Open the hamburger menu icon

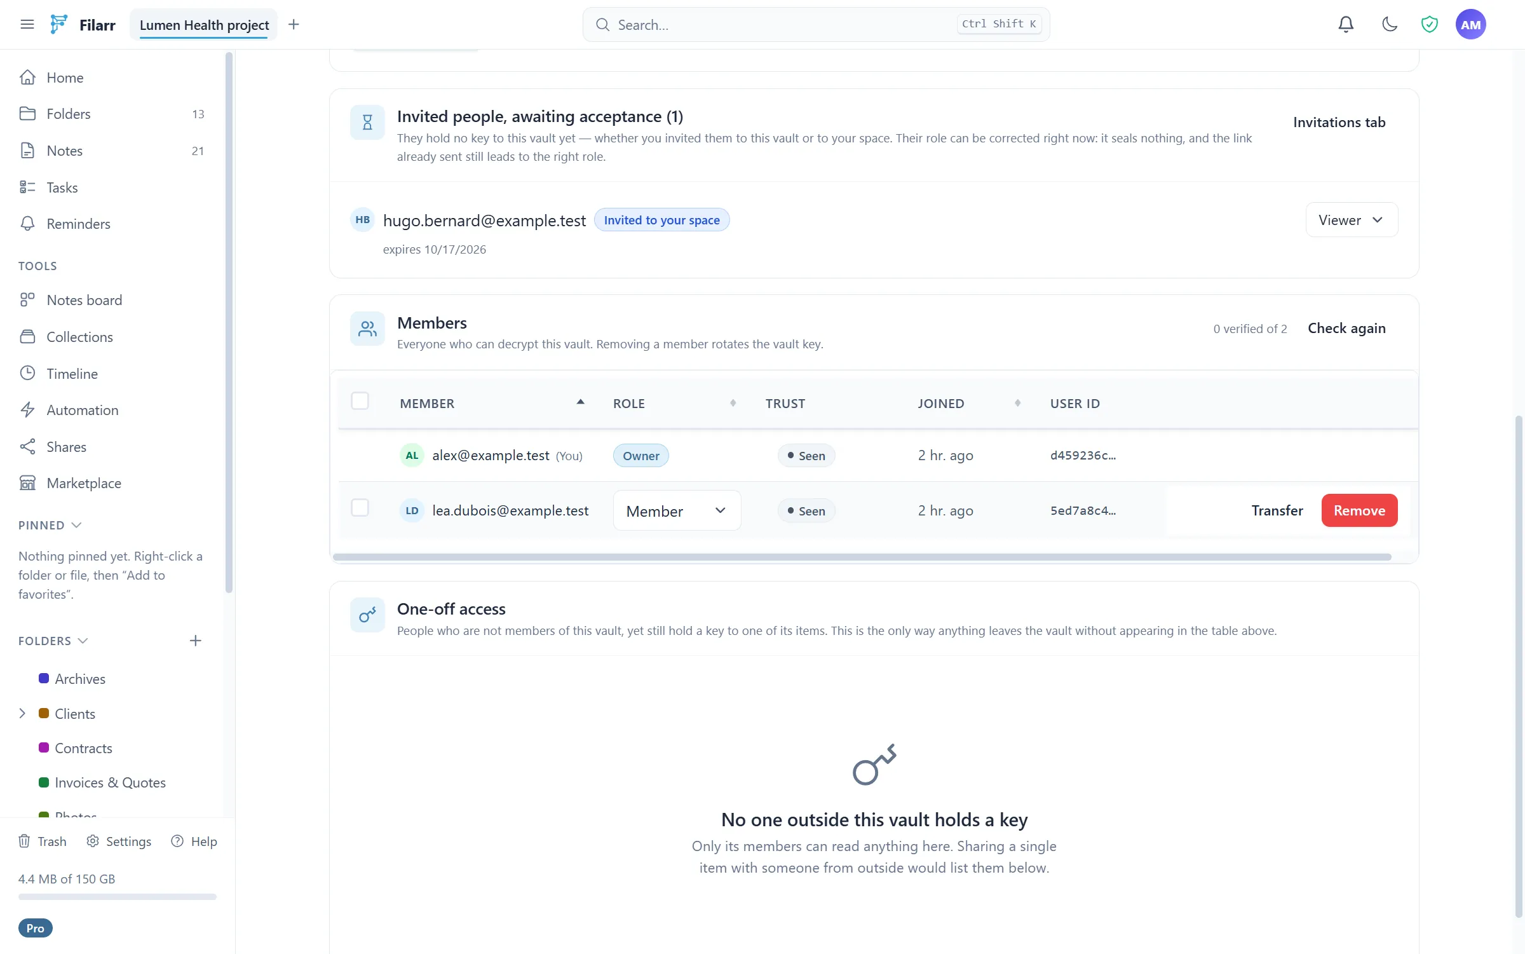click(27, 25)
